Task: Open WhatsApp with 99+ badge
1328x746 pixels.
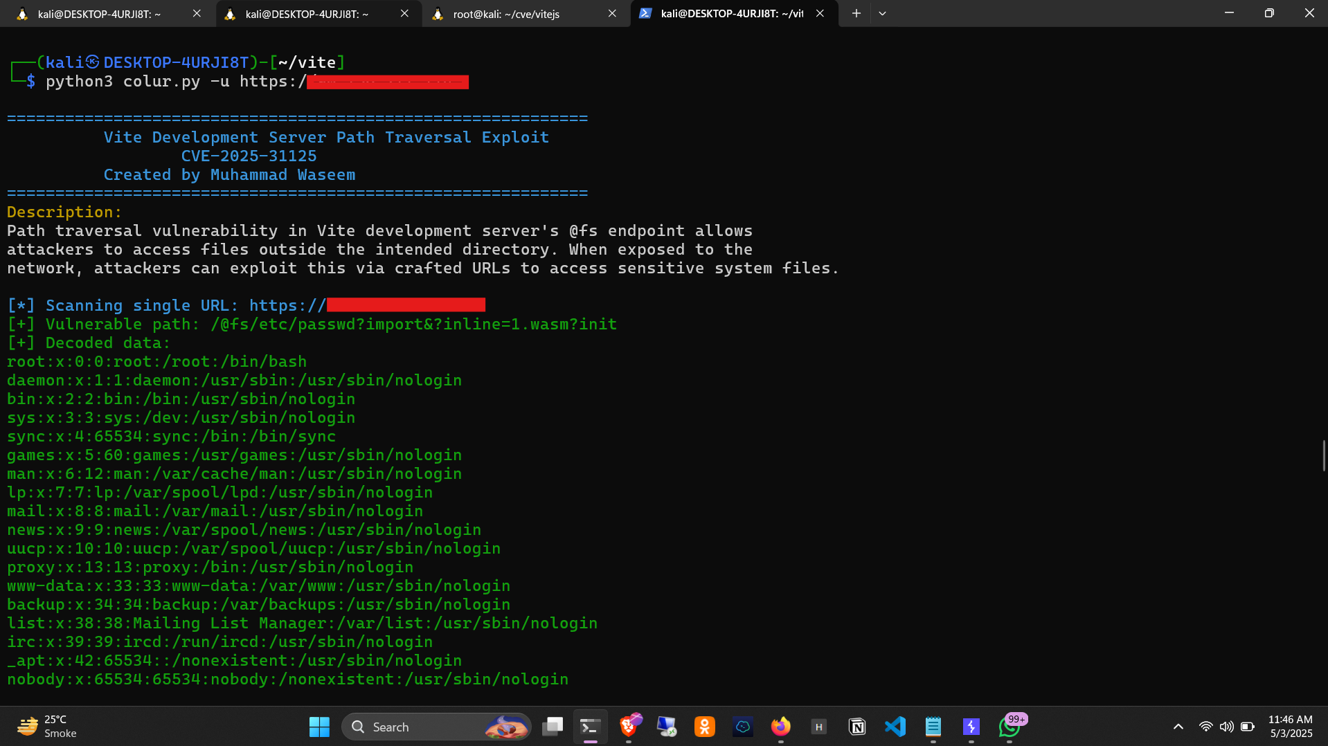Action: pyautogui.click(x=1010, y=727)
